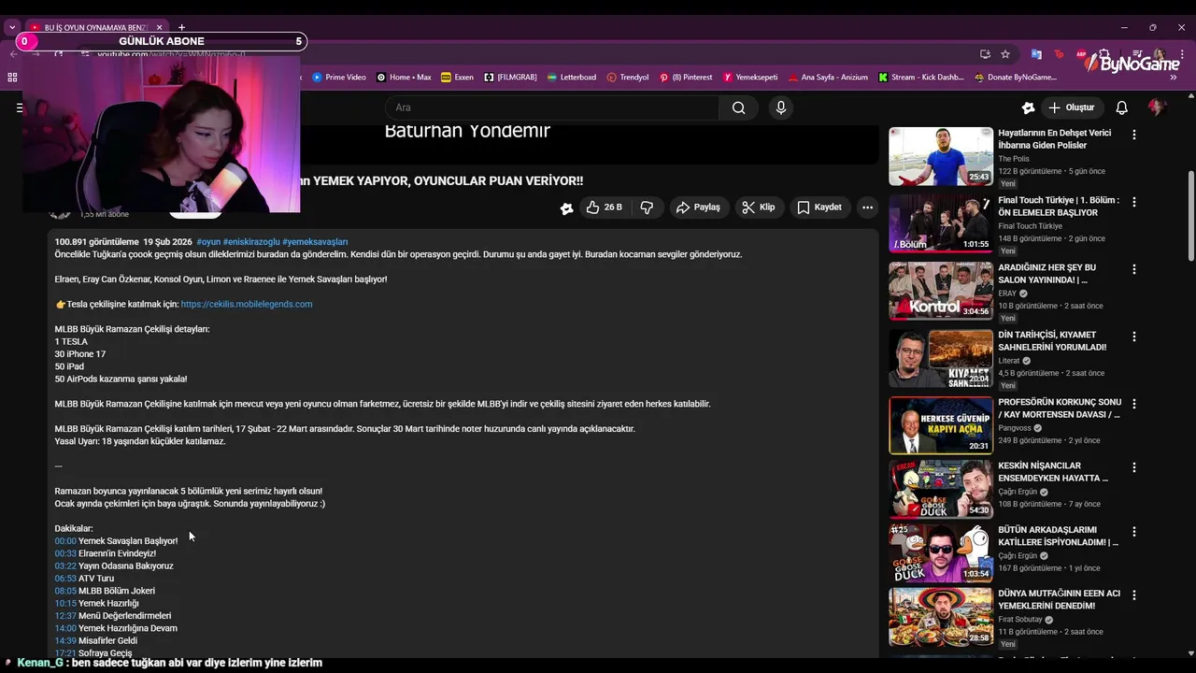Screen dimensions: 1196x673
Task: Click the Oluştur create button
Action: (x=1072, y=107)
